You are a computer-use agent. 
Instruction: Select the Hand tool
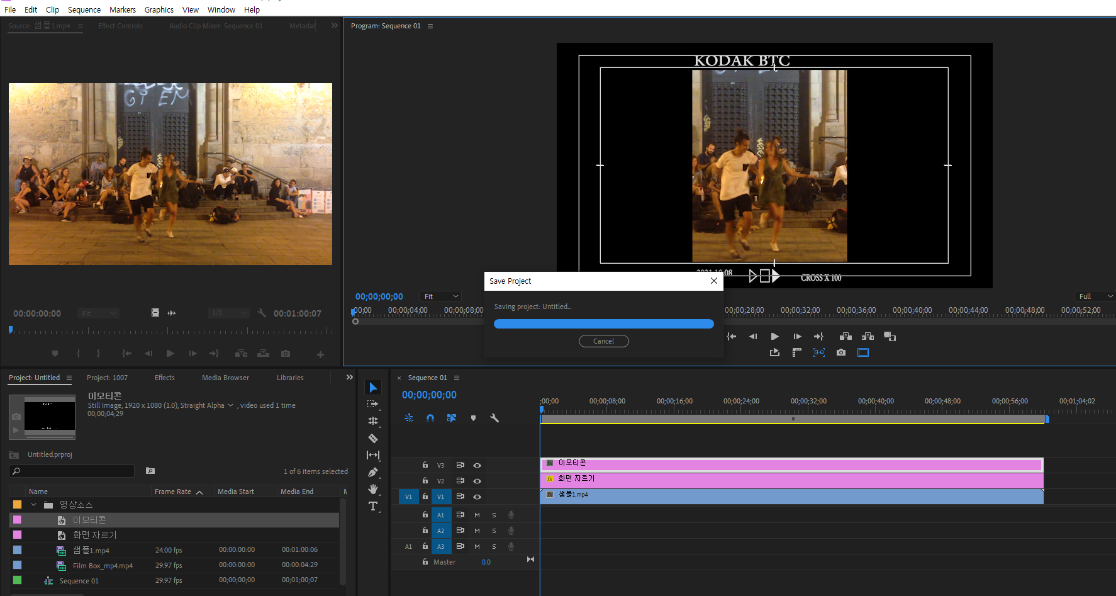[x=373, y=489]
